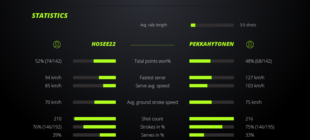Click HOSEE22's Shot count bar
310x140 pixels.
point(94,119)
